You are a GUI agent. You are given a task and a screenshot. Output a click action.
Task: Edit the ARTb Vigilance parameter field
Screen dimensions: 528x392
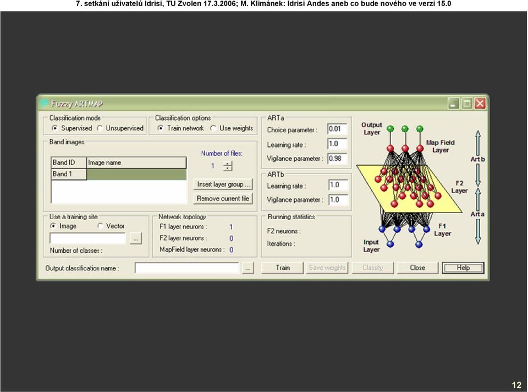[x=338, y=199]
